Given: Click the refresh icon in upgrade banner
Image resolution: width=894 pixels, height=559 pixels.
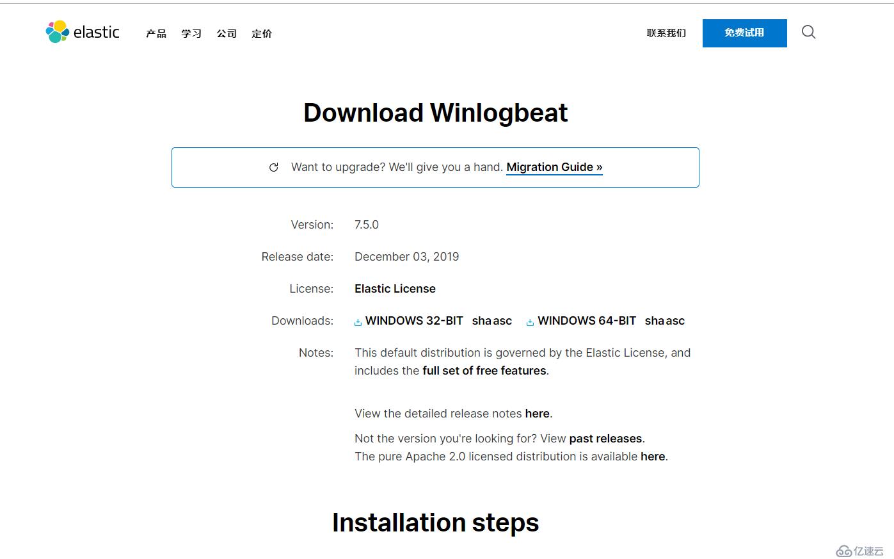Looking at the screenshot, I should point(274,167).
